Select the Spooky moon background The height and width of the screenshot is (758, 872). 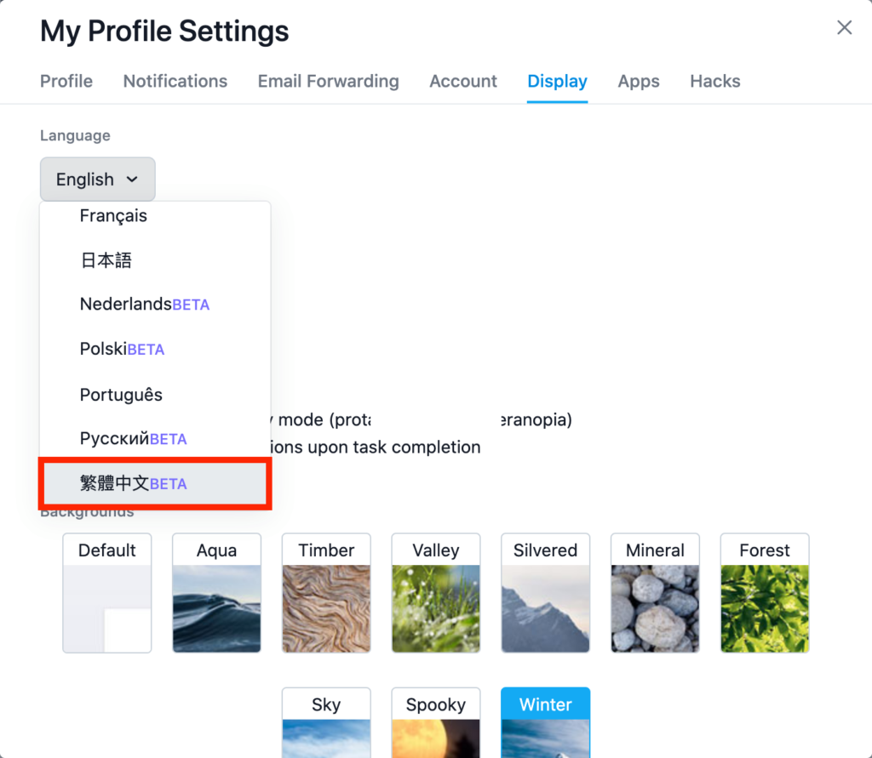pos(435,722)
